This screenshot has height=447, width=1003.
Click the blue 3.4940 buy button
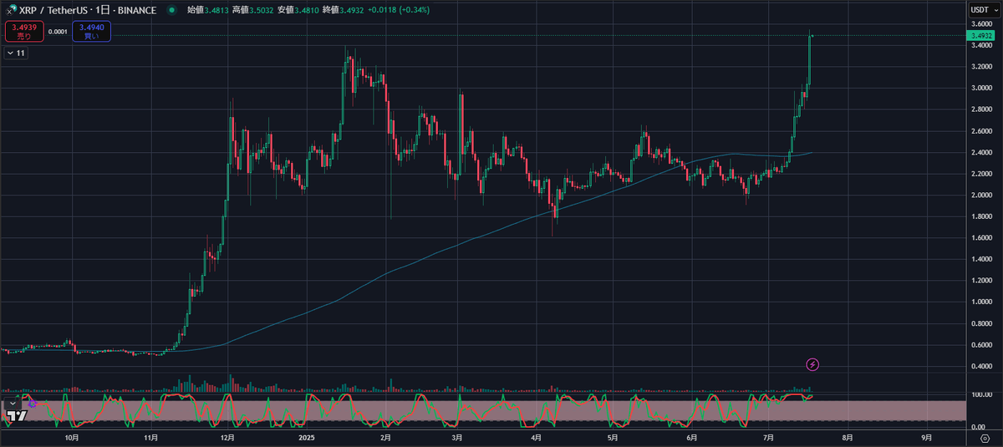[x=91, y=32]
